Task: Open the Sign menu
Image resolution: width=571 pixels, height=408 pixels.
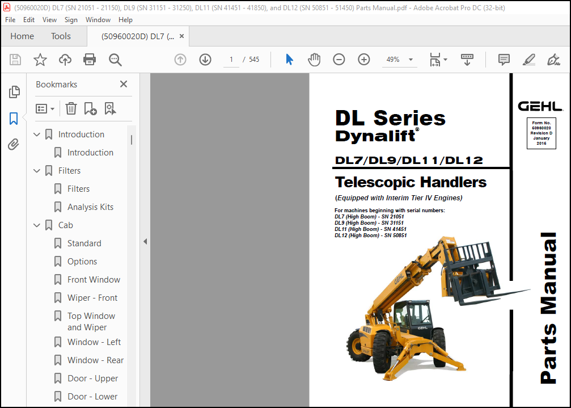Action: (x=71, y=20)
